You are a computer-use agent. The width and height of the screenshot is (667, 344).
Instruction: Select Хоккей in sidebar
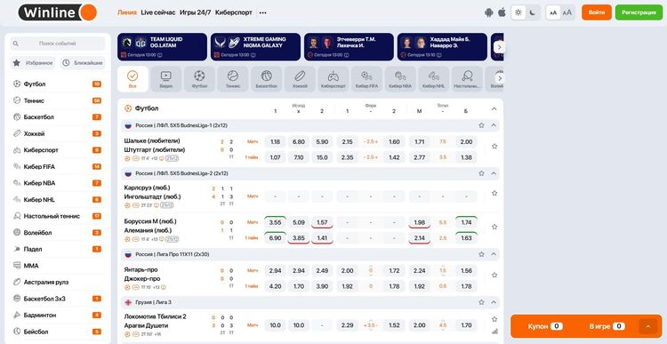point(58,133)
